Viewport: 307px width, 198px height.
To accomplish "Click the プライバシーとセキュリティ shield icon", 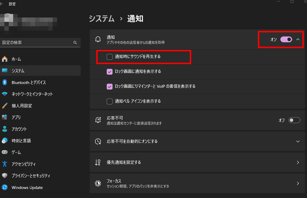I will 5,176.
